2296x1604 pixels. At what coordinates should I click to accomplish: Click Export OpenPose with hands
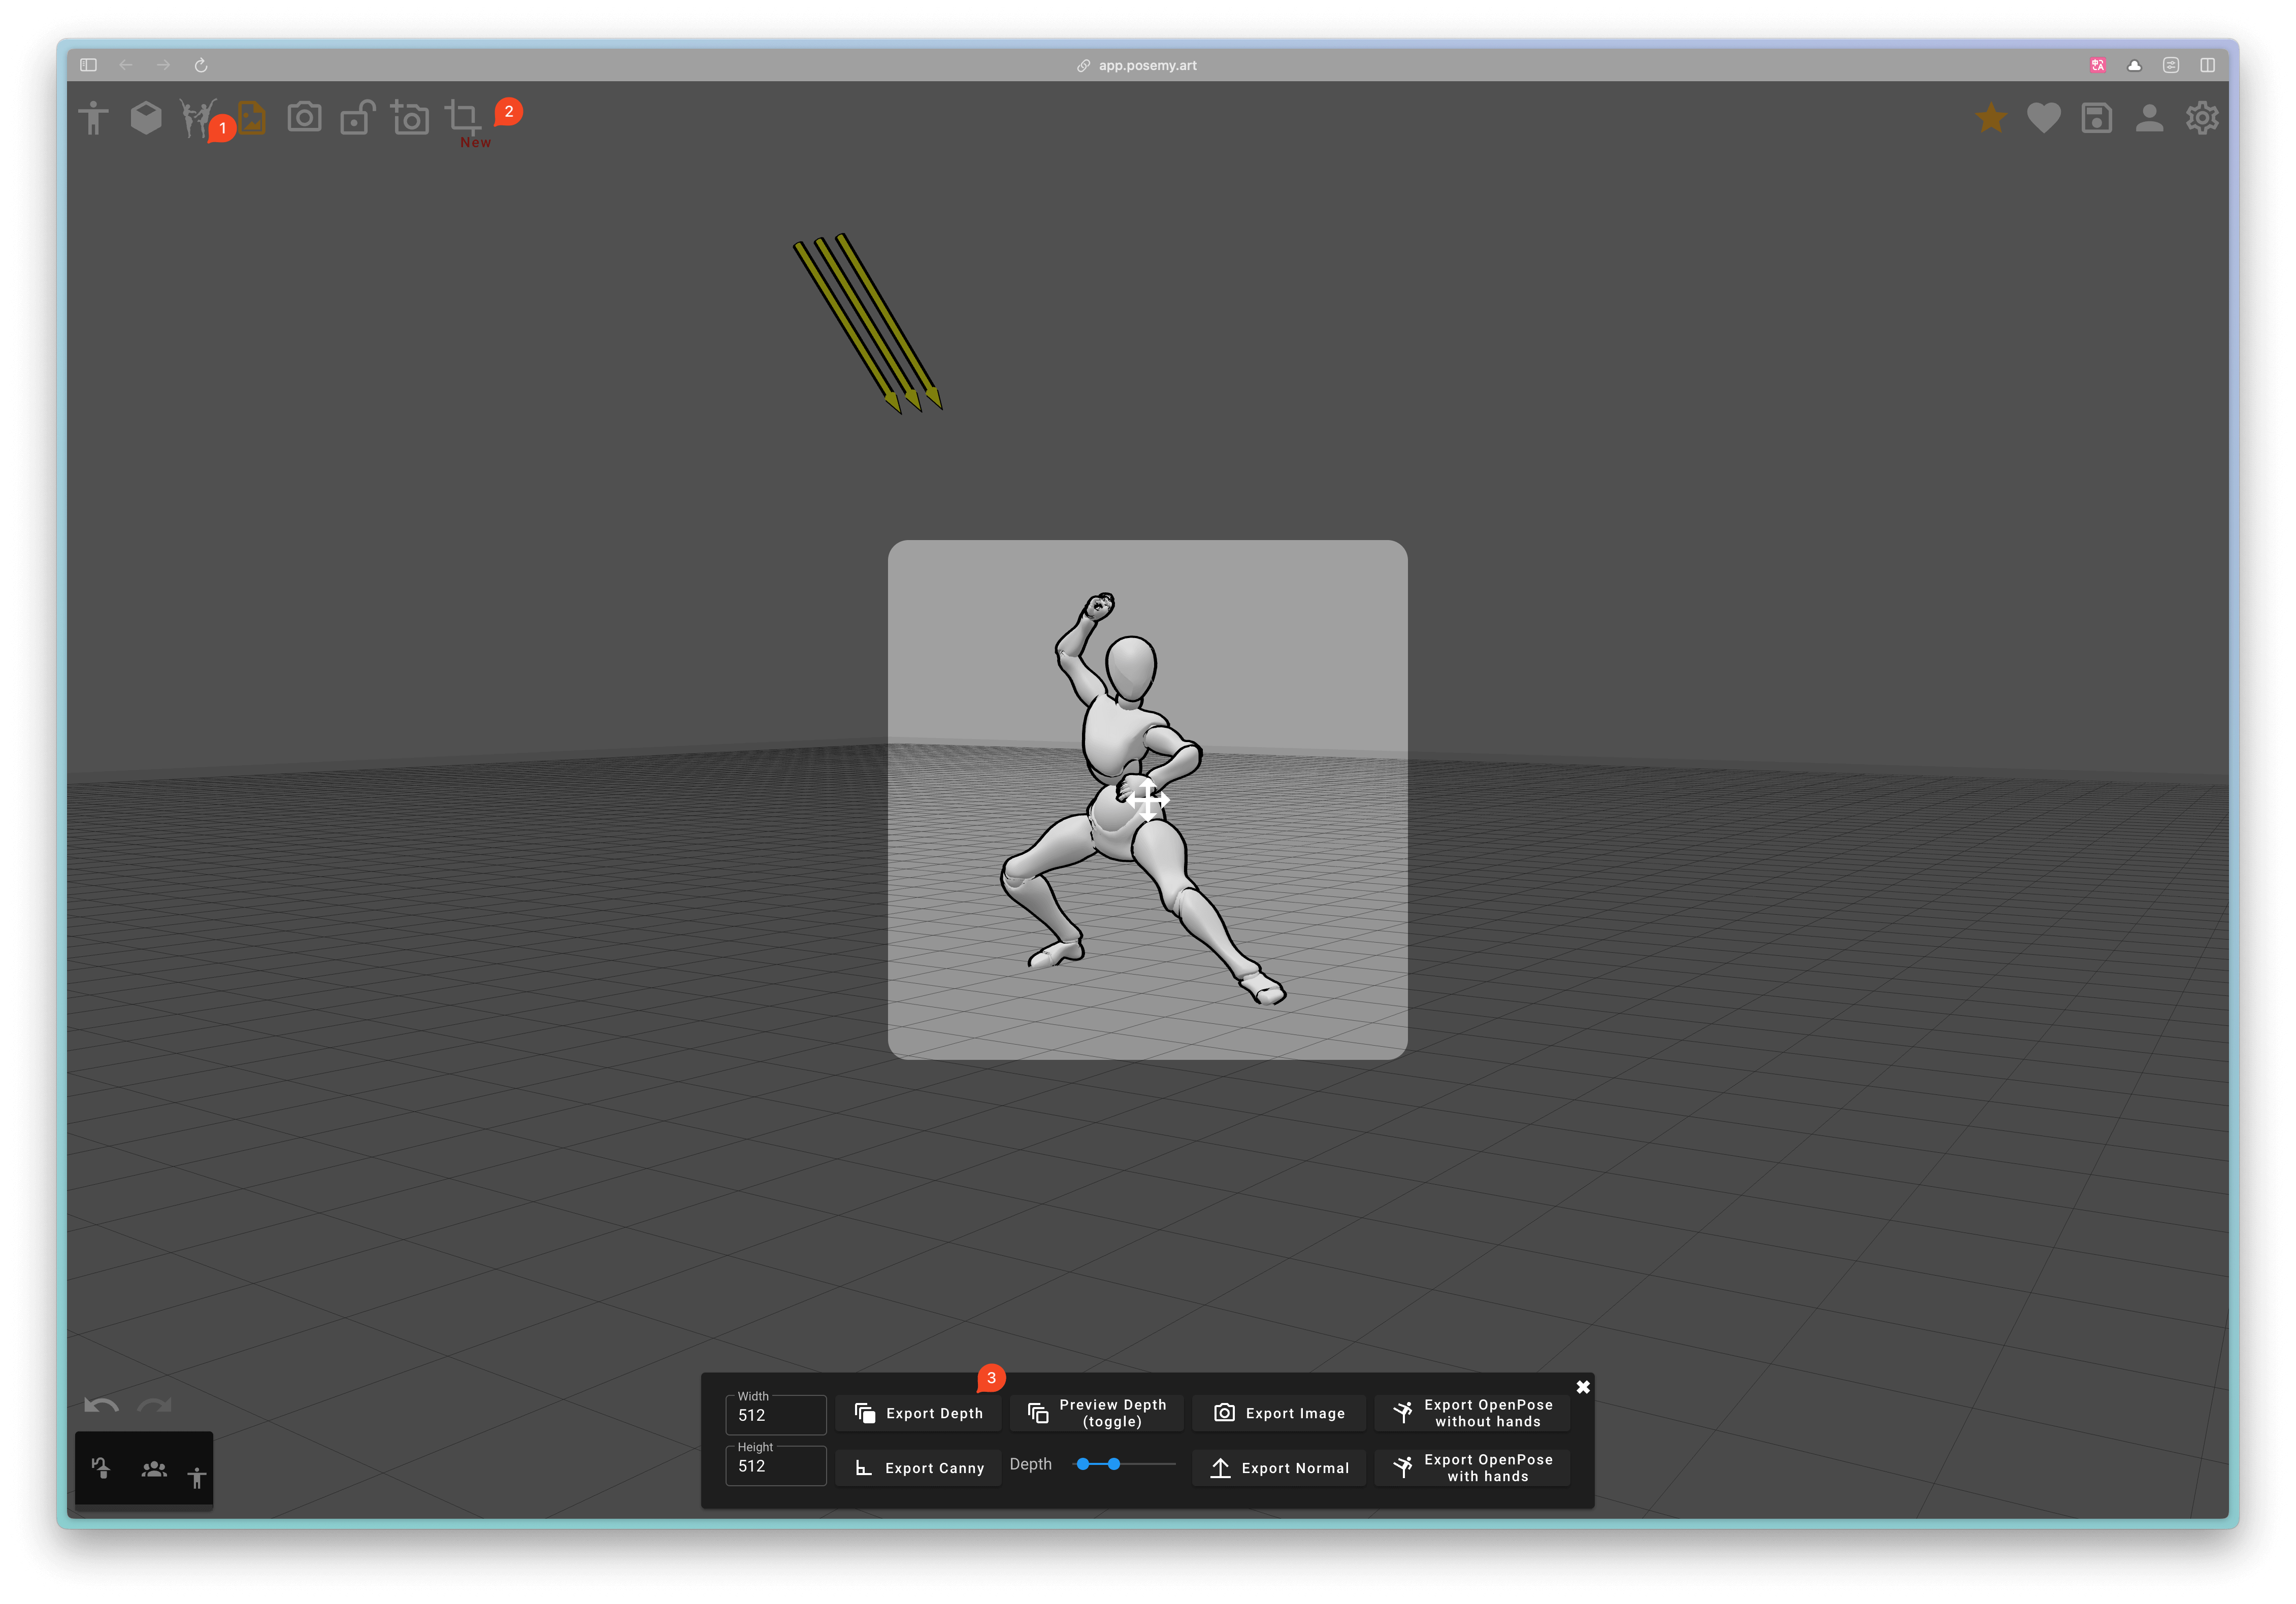coord(1472,1468)
